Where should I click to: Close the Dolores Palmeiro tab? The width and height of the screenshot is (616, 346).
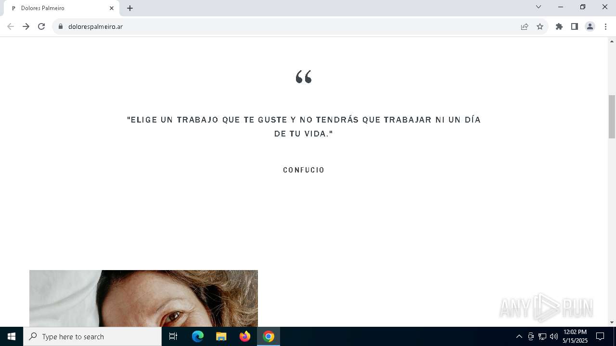click(112, 8)
